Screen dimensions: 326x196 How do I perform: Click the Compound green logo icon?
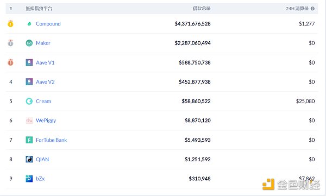point(29,24)
